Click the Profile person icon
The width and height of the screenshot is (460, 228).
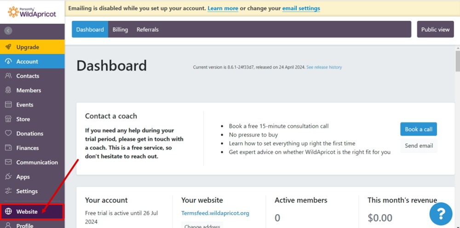(8, 225)
